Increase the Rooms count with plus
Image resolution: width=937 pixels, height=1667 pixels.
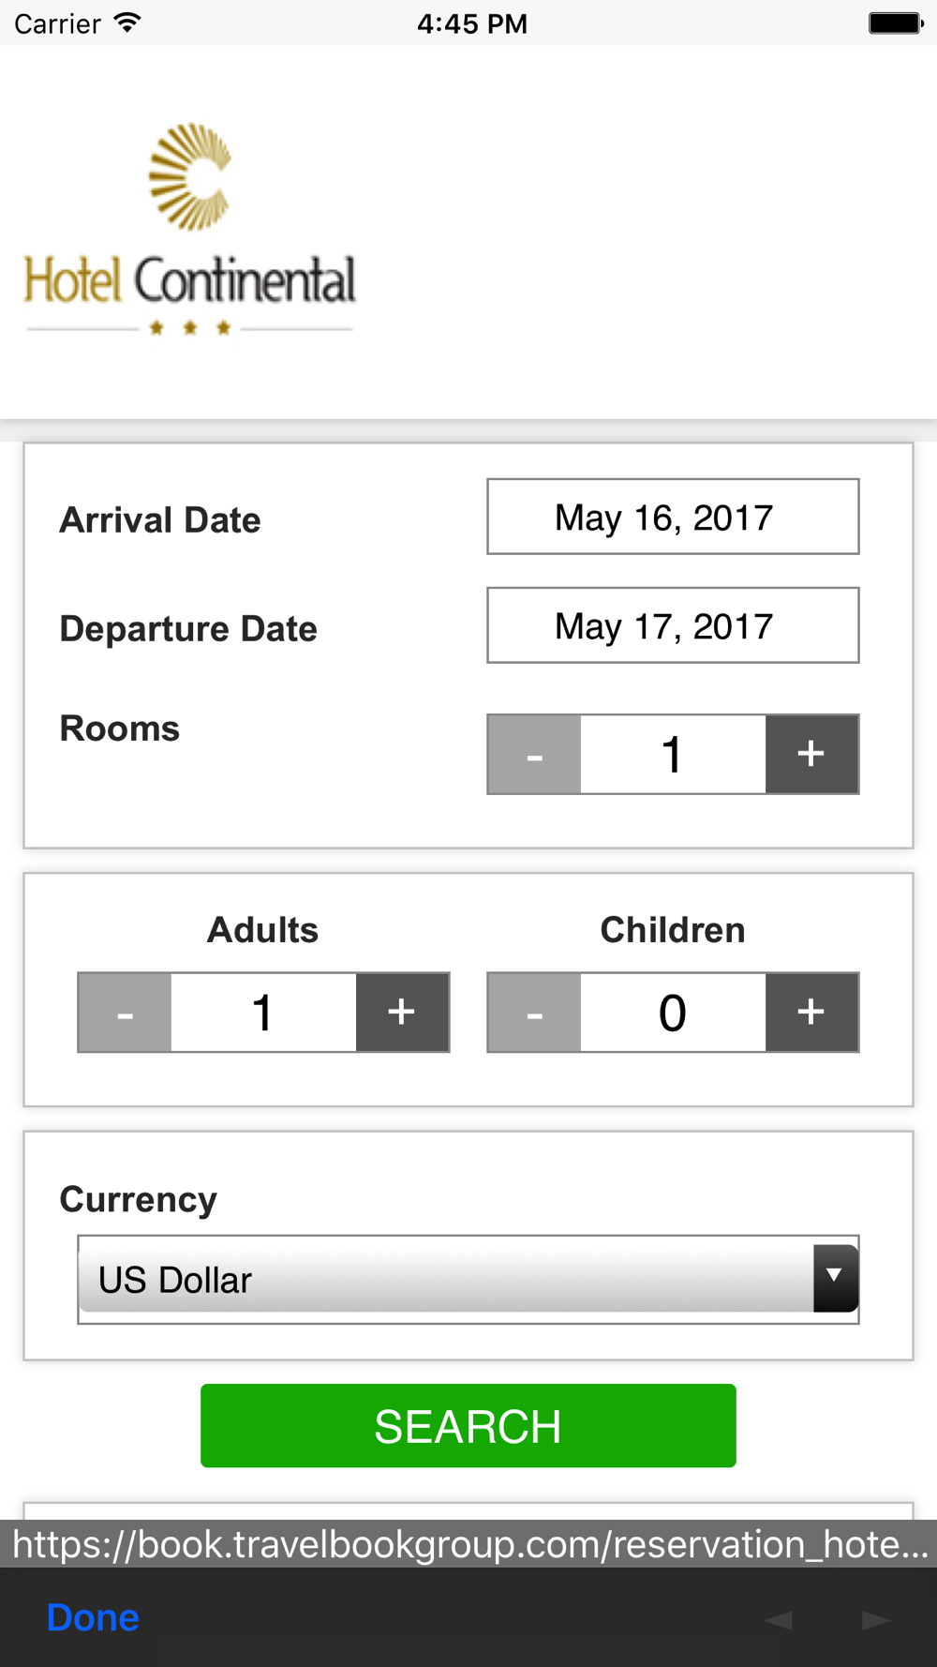[811, 755]
